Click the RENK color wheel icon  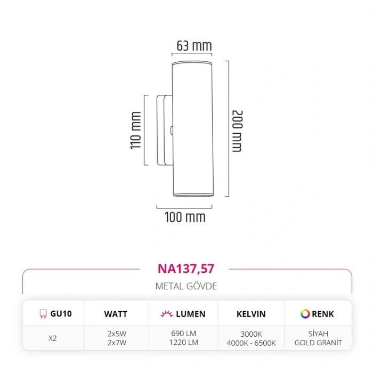point(305,314)
